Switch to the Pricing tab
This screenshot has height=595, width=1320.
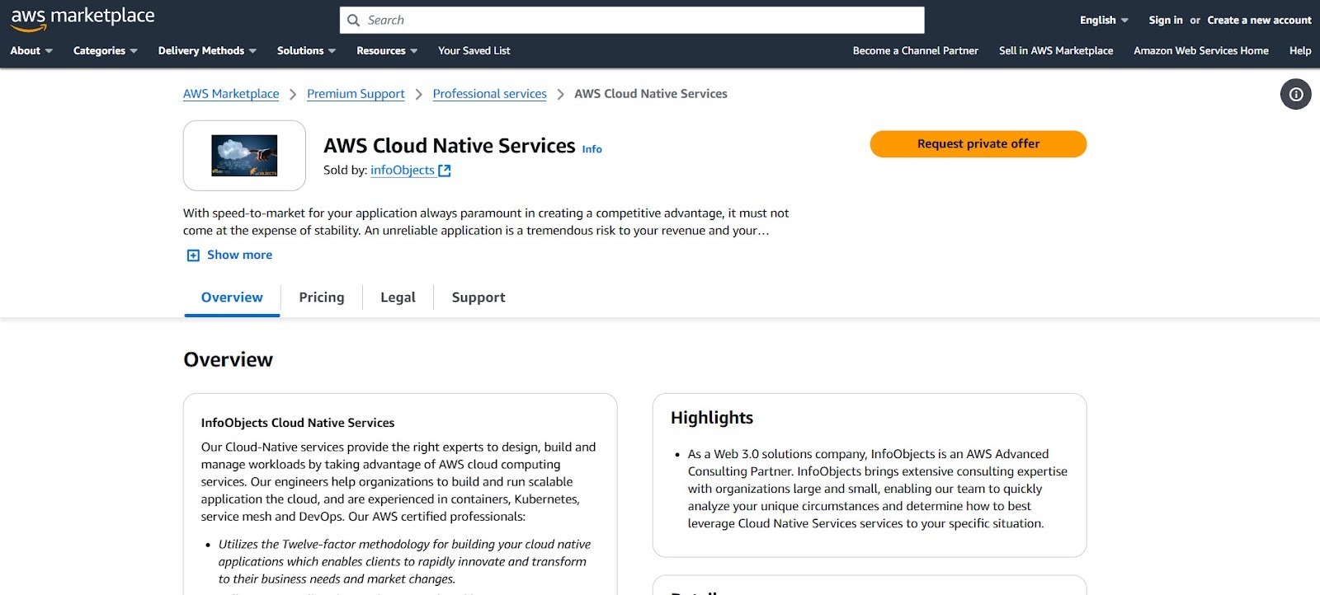322,297
